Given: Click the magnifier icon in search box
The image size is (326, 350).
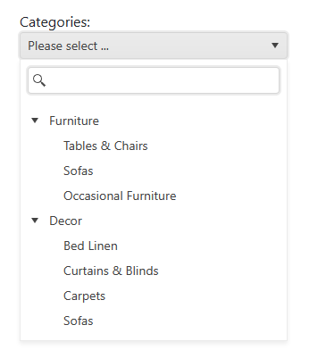Looking at the screenshot, I should pyautogui.click(x=39, y=80).
